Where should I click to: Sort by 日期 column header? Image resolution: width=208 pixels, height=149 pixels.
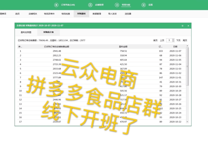click(x=175, y=46)
